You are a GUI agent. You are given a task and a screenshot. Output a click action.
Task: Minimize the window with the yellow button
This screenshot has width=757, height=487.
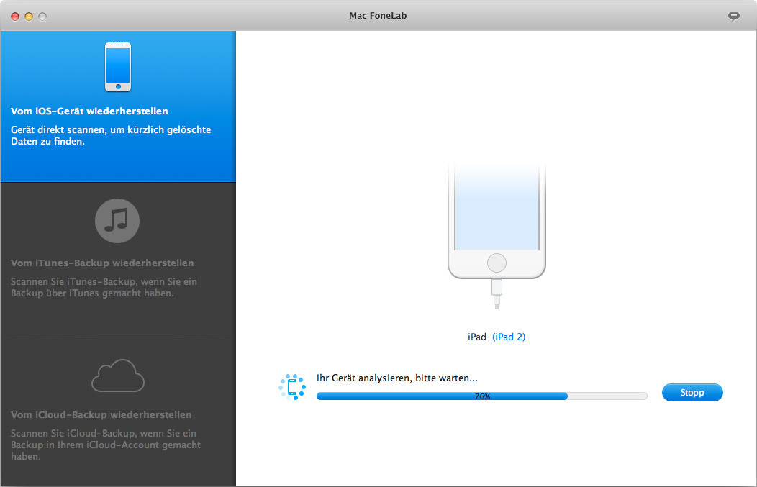29,17
